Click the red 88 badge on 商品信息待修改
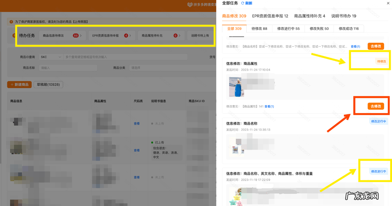 pos(76,35)
